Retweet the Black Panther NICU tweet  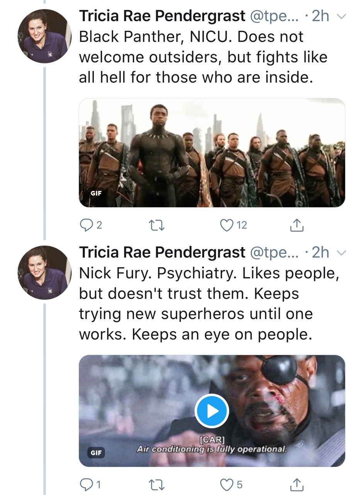(x=156, y=225)
